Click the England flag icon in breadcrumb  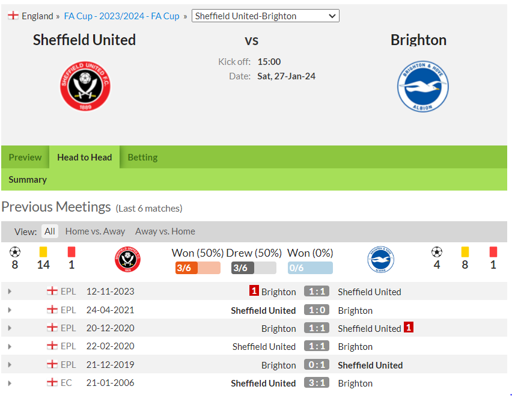click(x=13, y=16)
